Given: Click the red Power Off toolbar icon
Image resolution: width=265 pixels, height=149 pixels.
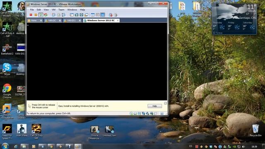Looking at the screenshot, I should click(31, 15).
